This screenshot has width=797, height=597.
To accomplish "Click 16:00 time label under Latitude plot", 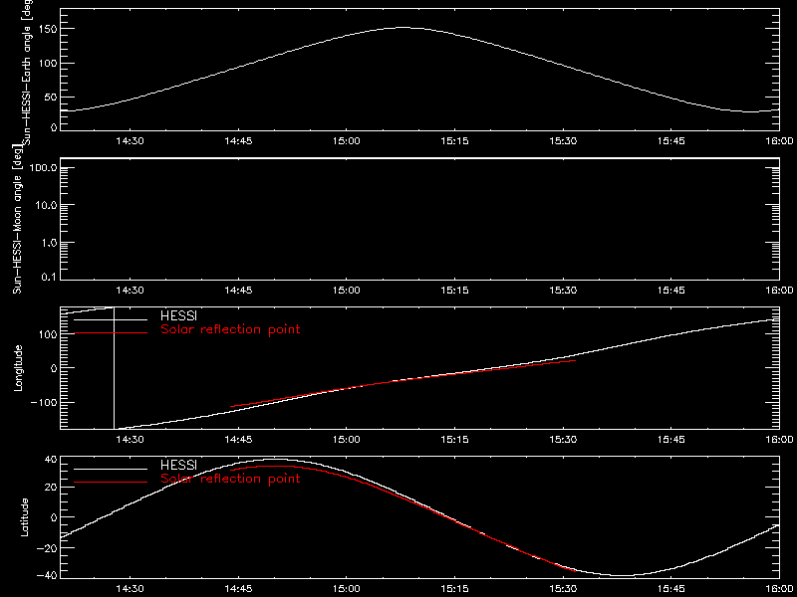I will click(x=779, y=589).
